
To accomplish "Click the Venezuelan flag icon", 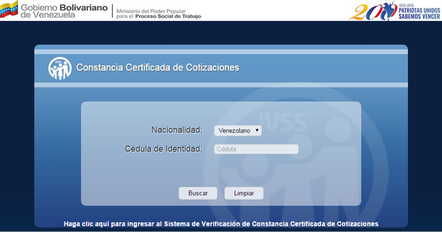I will click(x=9, y=9).
